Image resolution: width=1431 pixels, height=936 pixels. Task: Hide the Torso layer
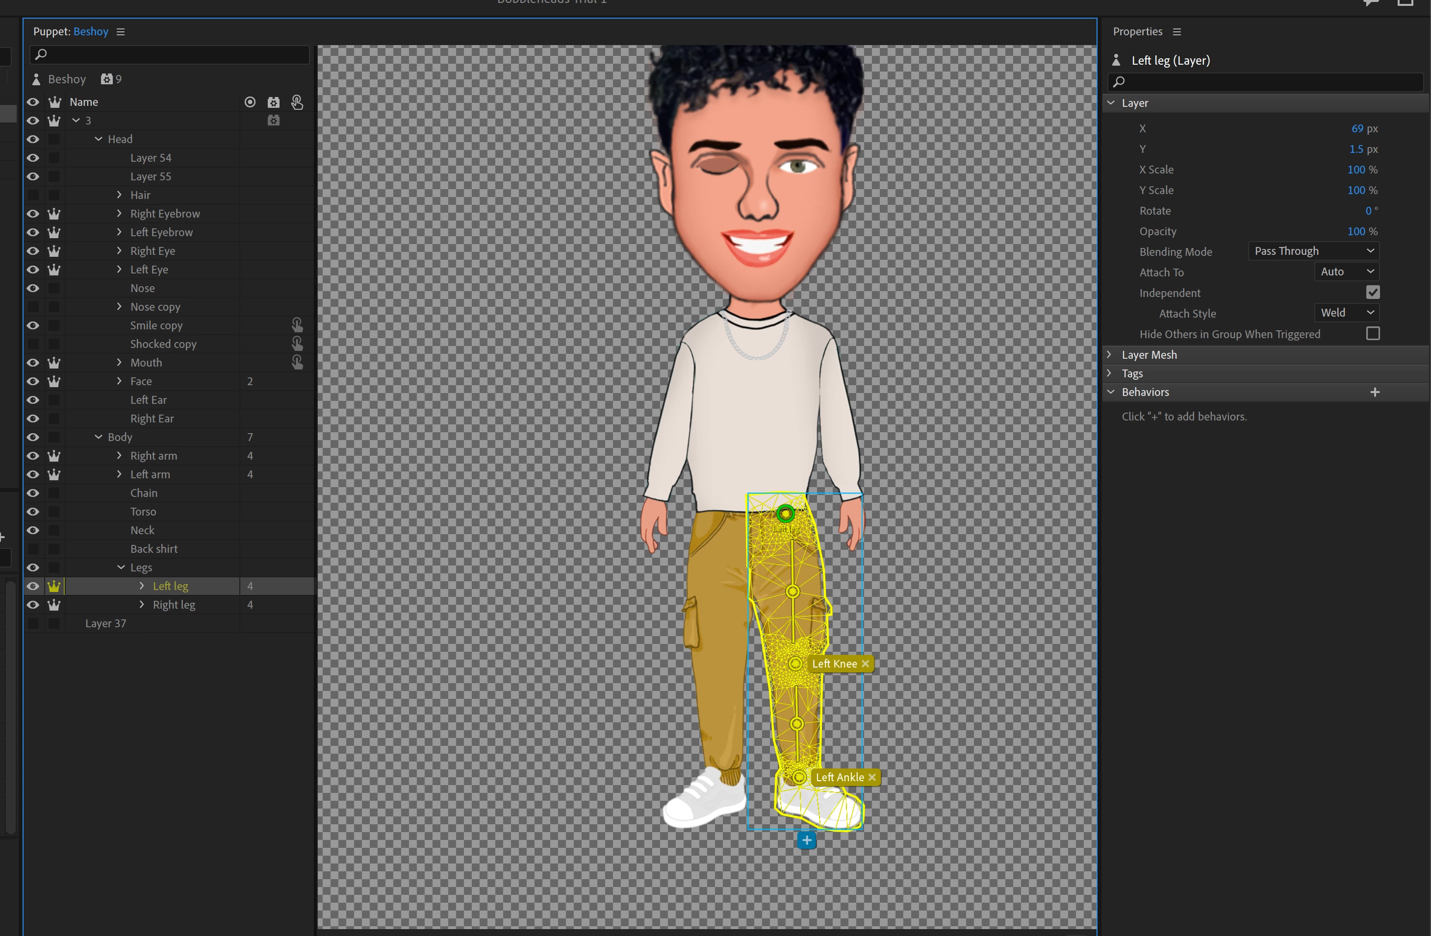pos(33,512)
